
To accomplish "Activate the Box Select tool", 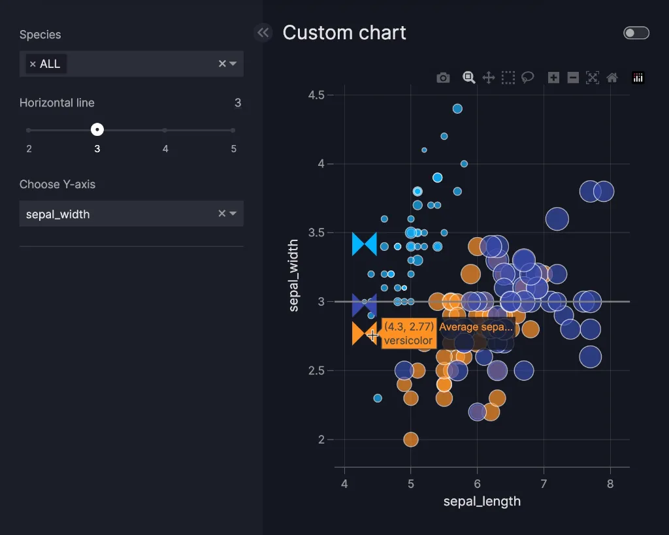I will tap(508, 78).
